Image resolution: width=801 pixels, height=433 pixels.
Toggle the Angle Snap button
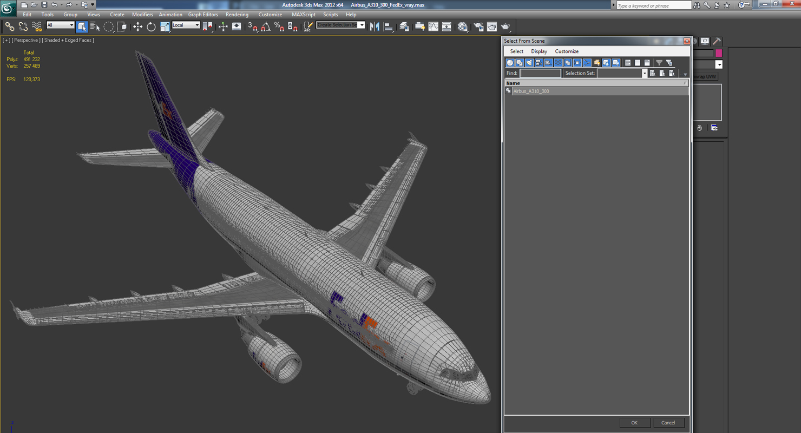(x=266, y=26)
